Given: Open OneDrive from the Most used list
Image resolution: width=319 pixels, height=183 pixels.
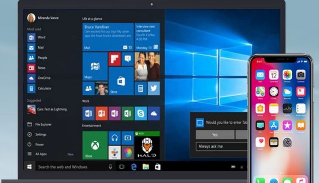Looking at the screenshot, I should 39,78.
